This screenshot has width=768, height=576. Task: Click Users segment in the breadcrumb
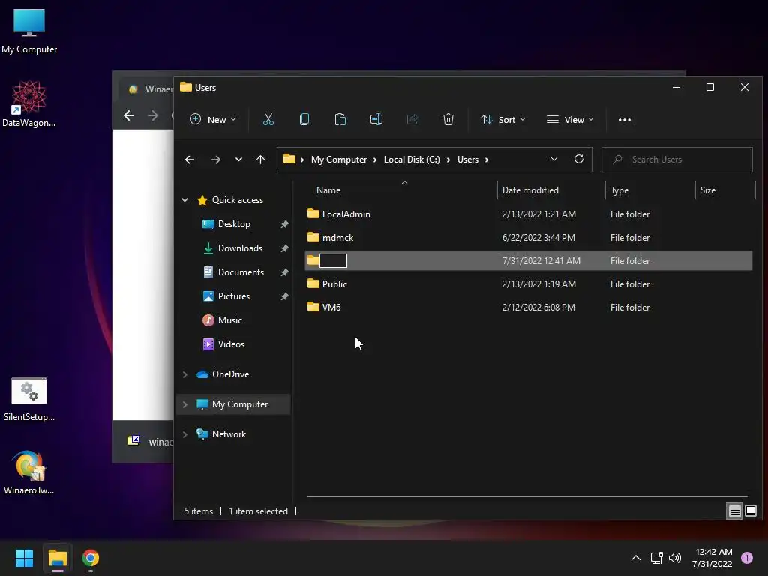(x=468, y=160)
